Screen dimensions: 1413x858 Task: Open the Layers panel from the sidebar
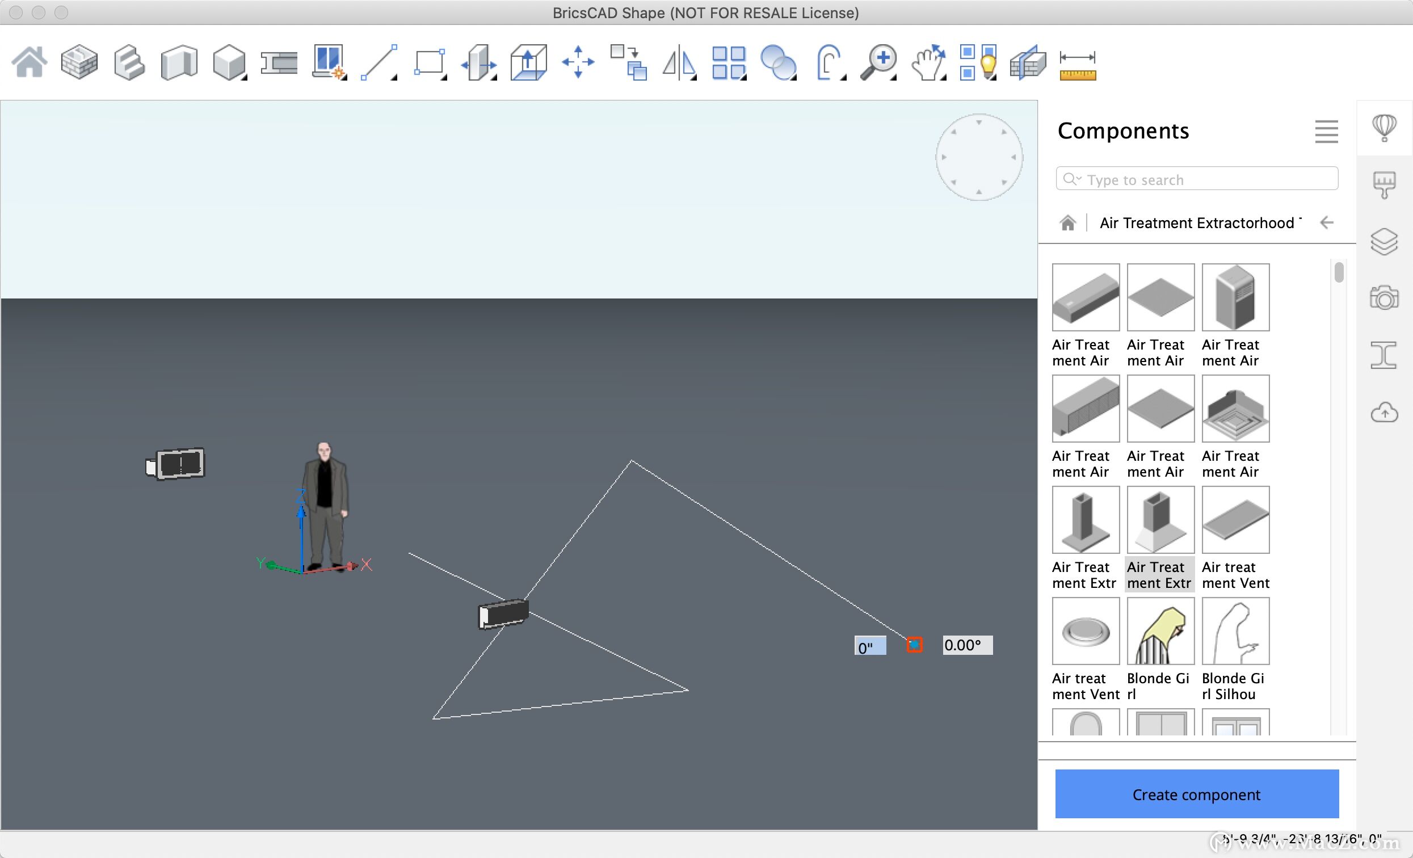point(1383,242)
